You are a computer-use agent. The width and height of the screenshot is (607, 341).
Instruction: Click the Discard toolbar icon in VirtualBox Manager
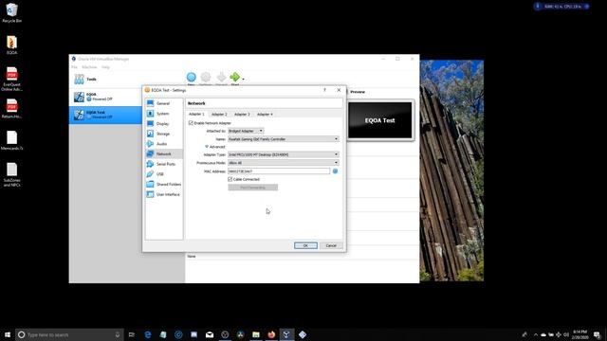[221, 79]
